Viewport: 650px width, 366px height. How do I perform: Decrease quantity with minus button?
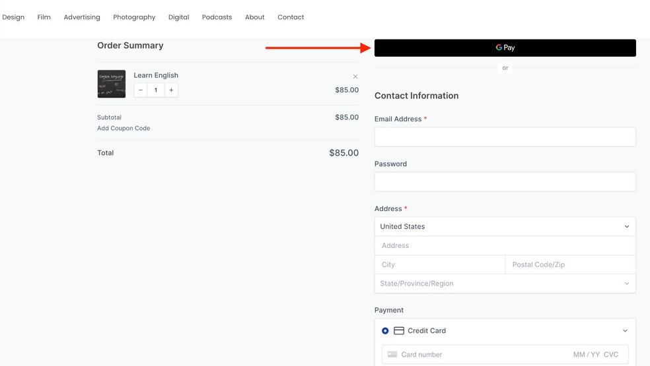(x=141, y=90)
